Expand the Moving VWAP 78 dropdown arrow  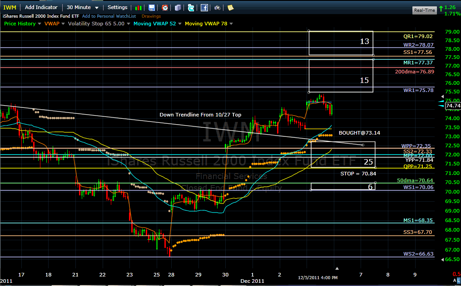(231, 24)
